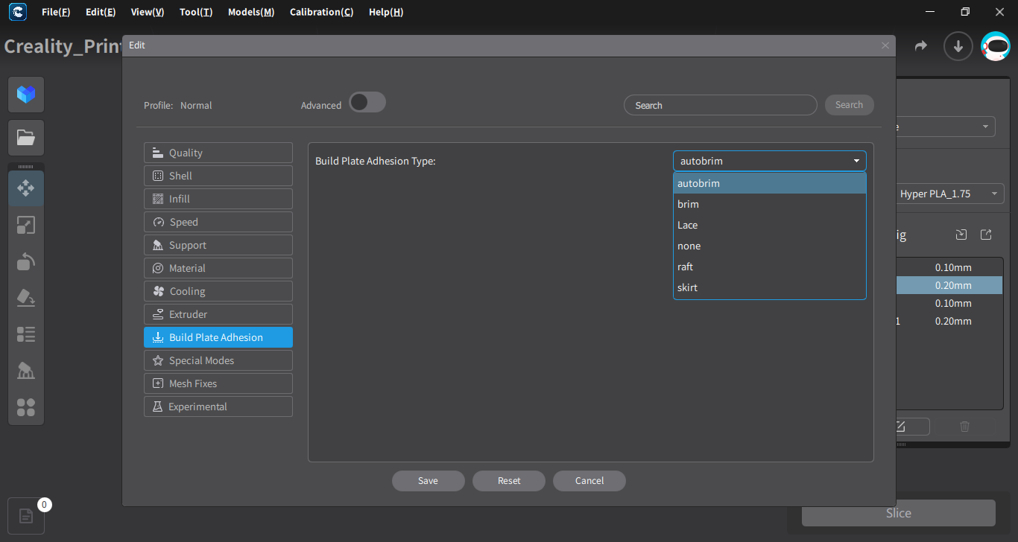Select the Scale tool icon
This screenshot has width=1018, height=542.
(x=26, y=225)
